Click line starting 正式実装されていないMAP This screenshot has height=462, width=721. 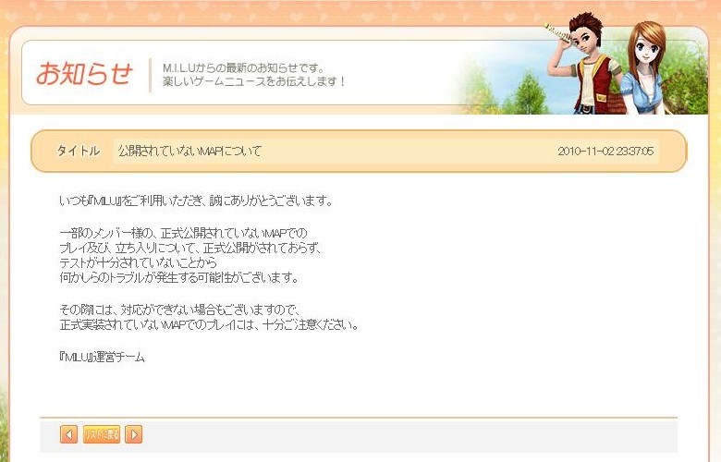click(209, 325)
